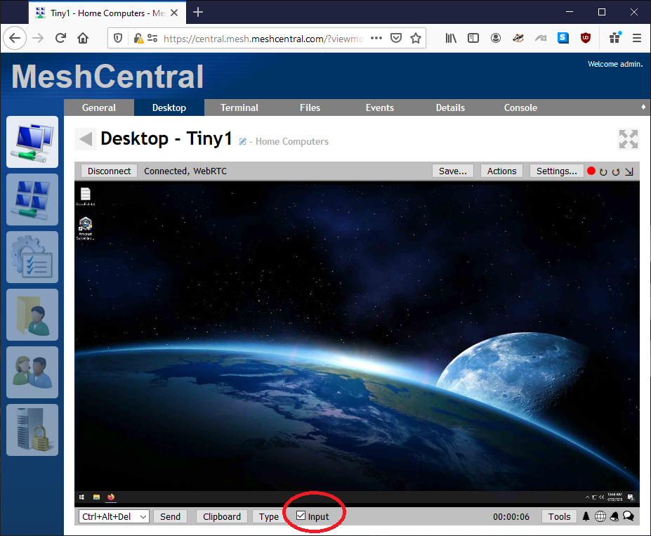The height and width of the screenshot is (536, 651).
Task: Open the Firefox hamburger menu
Action: point(637,38)
